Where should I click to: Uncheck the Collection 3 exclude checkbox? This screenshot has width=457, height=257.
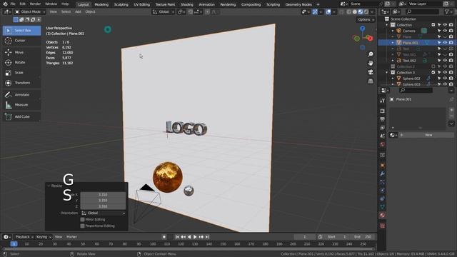pyautogui.click(x=433, y=72)
